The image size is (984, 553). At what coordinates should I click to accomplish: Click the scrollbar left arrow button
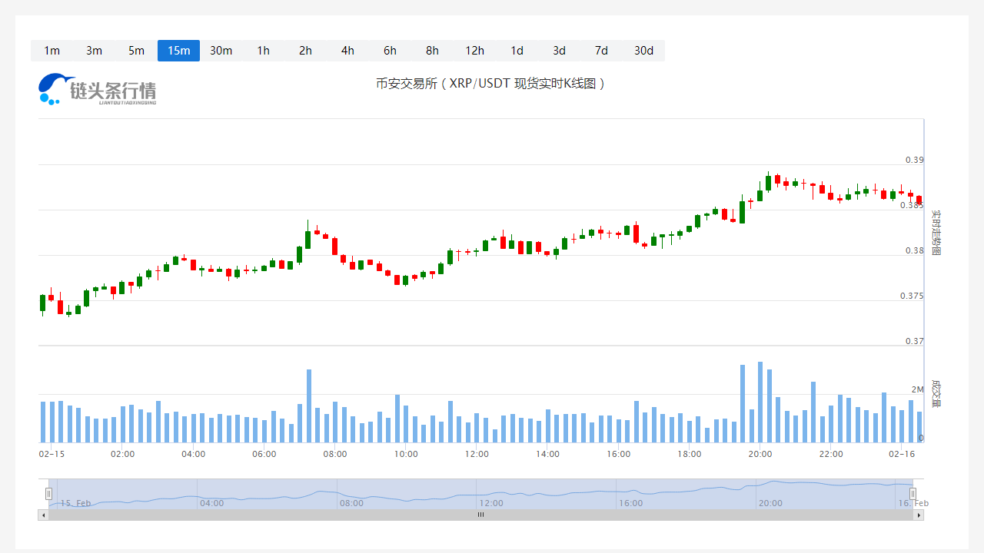click(x=43, y=515)
